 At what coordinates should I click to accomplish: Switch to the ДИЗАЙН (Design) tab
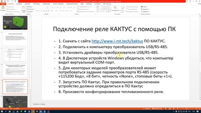point(27,4)
